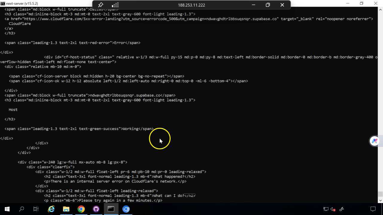
Task: Click the 'w-1/2 md:w-full float-left leading-relaxed' div line
Action: (x=97, y=191)
